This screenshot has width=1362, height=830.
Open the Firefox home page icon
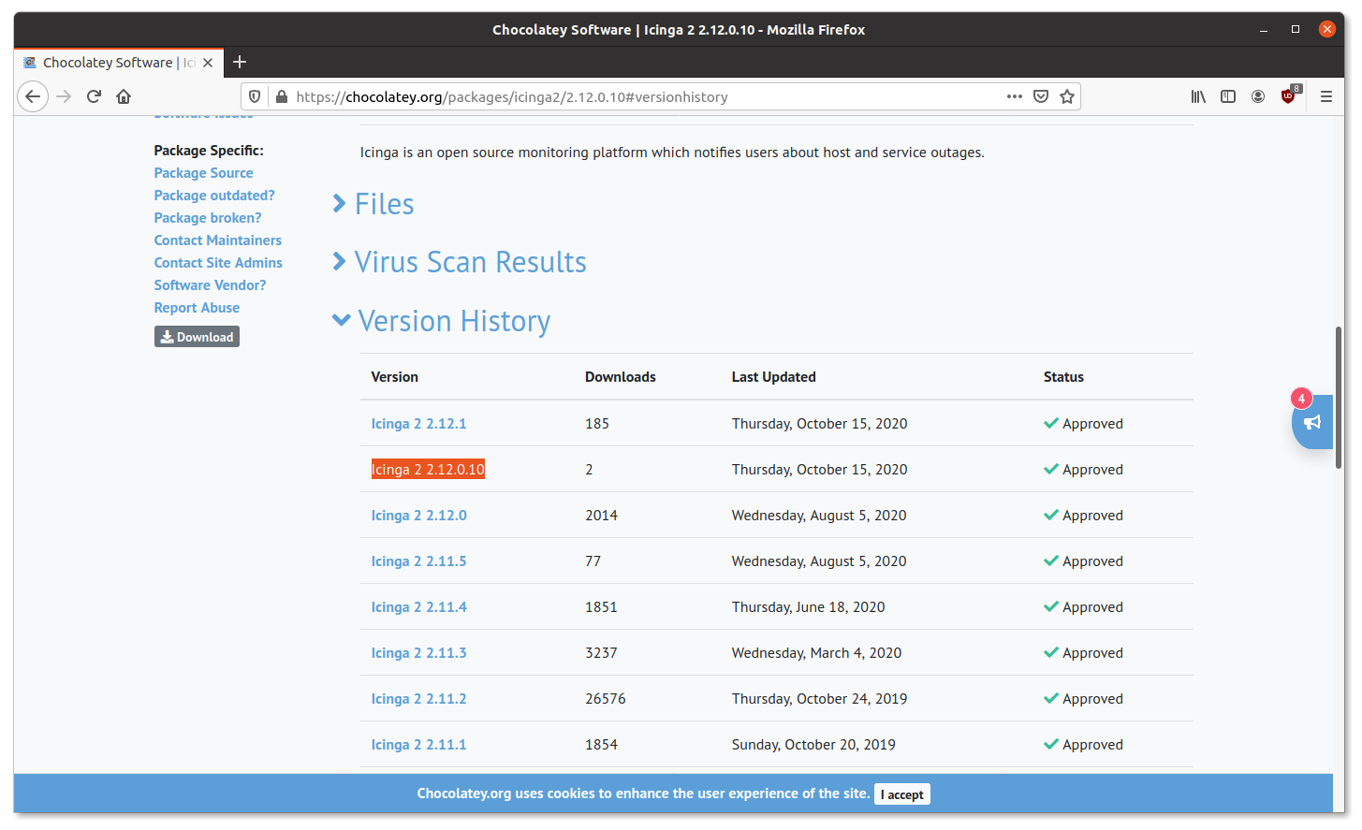[125, 95]
